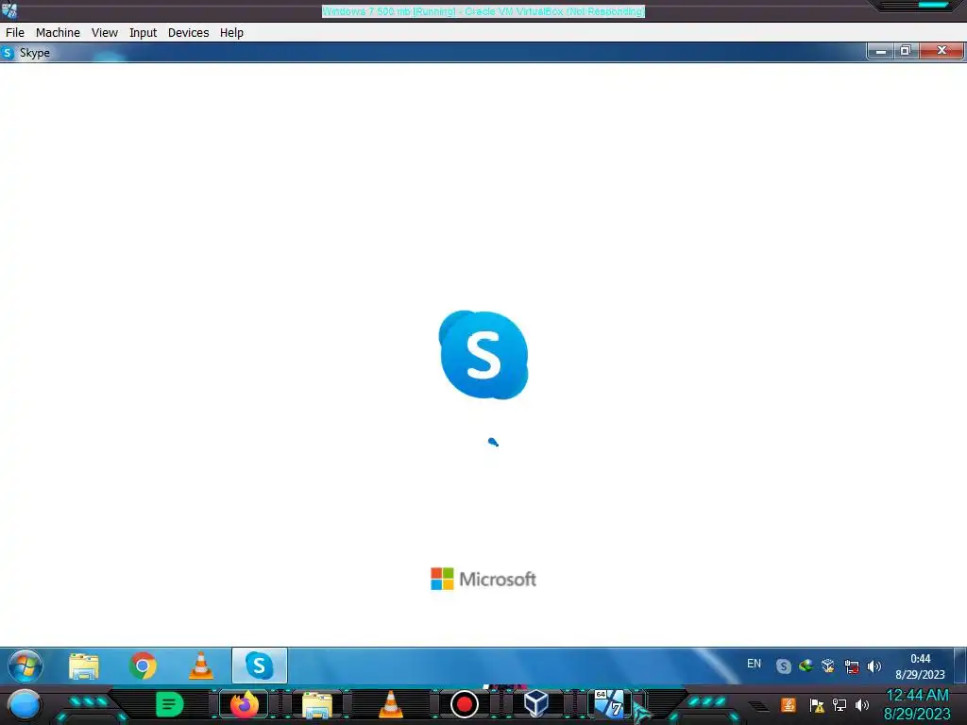Screen dimensions: 967x725
Task: Open file explorer in host taskbar
Action: tap(317, 705)
